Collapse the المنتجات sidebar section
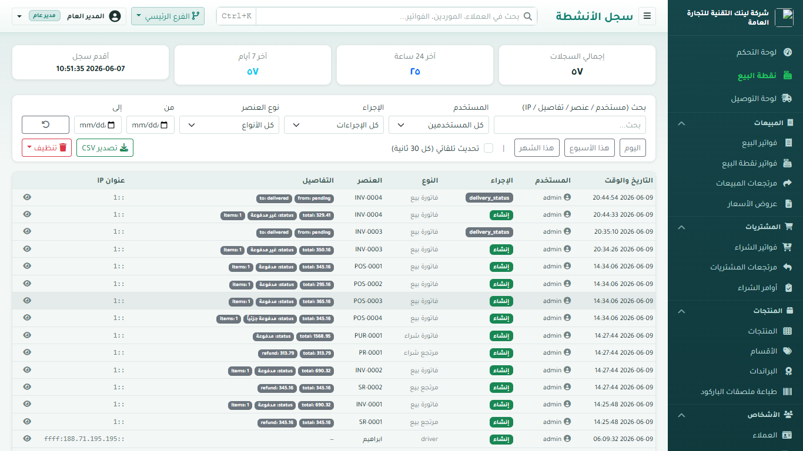Viewport: 803px width, 451px height. (681, 311)
